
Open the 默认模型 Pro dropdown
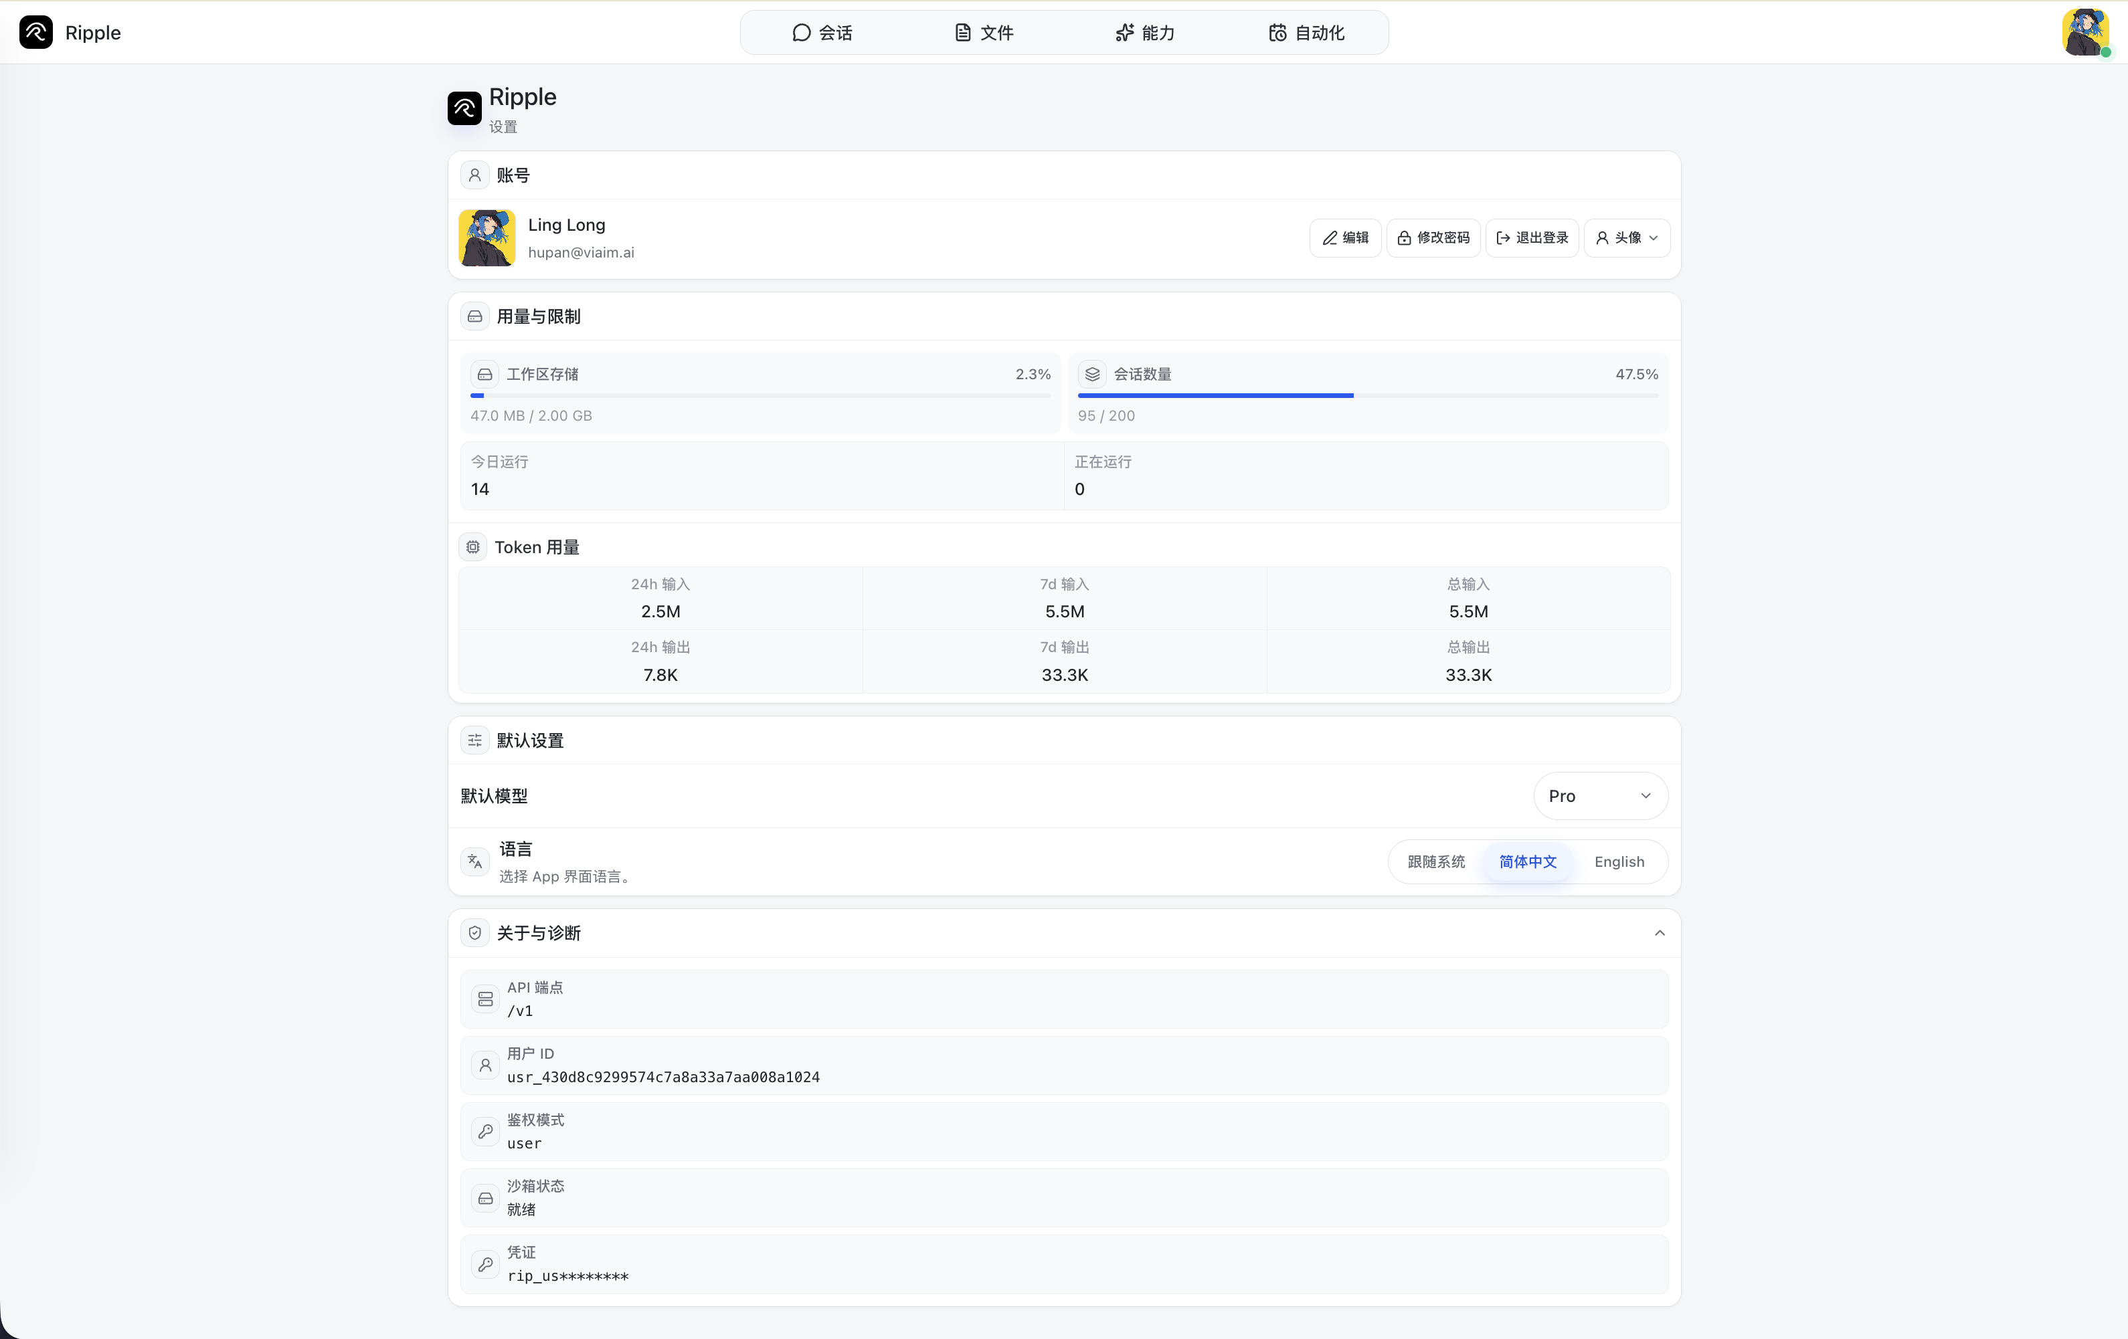point(1601,796)
